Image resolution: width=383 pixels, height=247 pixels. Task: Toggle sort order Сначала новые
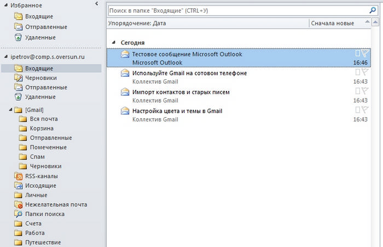click(340, 23)
